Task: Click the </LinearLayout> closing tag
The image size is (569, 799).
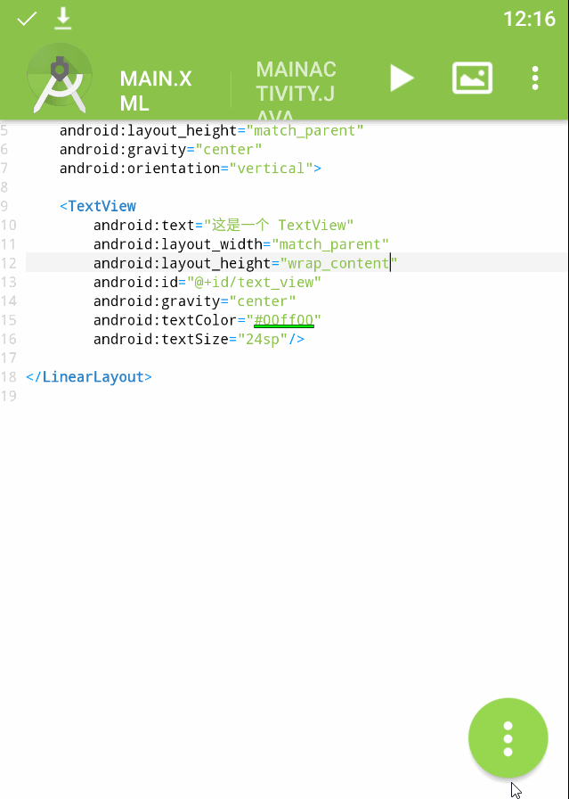Action: click(89, 376)
